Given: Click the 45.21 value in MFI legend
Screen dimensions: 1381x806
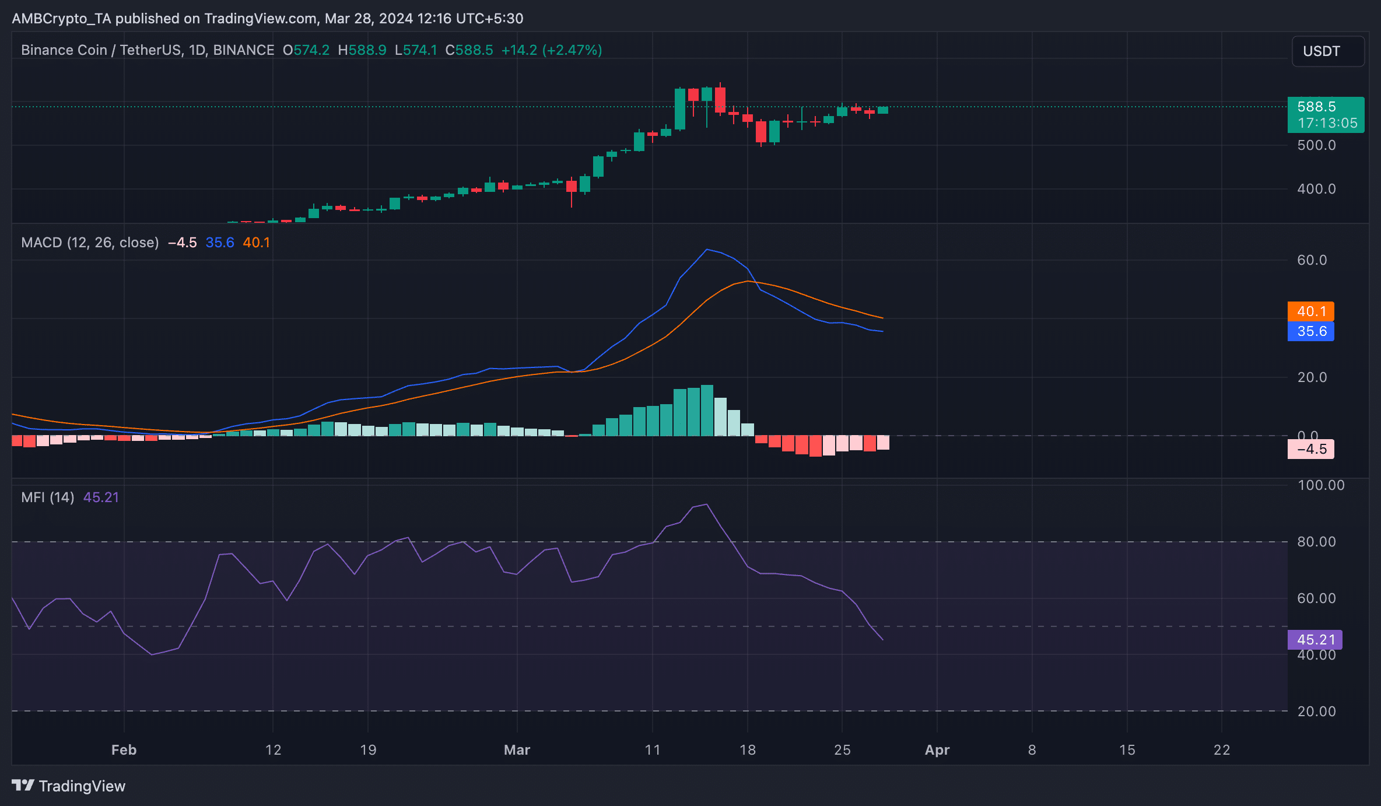Looking at the screenshot, I should click(x=101, y=497).
